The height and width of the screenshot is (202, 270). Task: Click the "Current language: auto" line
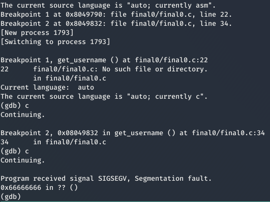pyautogui.click(x=47, y=88)
